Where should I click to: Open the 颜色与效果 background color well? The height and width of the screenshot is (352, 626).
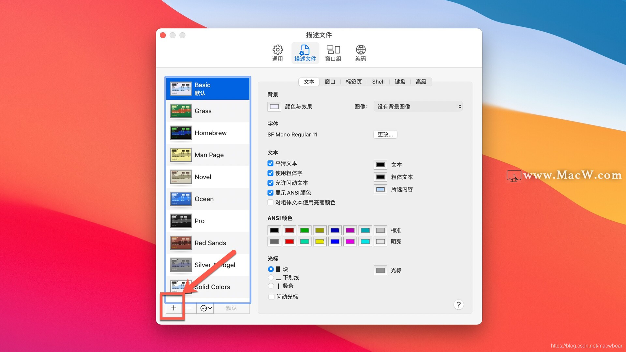pos(274,107)
